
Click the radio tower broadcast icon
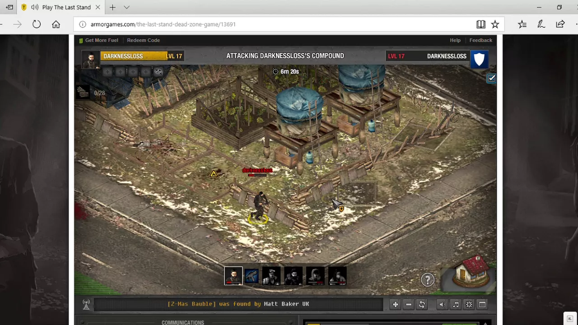tap(86, 305)
